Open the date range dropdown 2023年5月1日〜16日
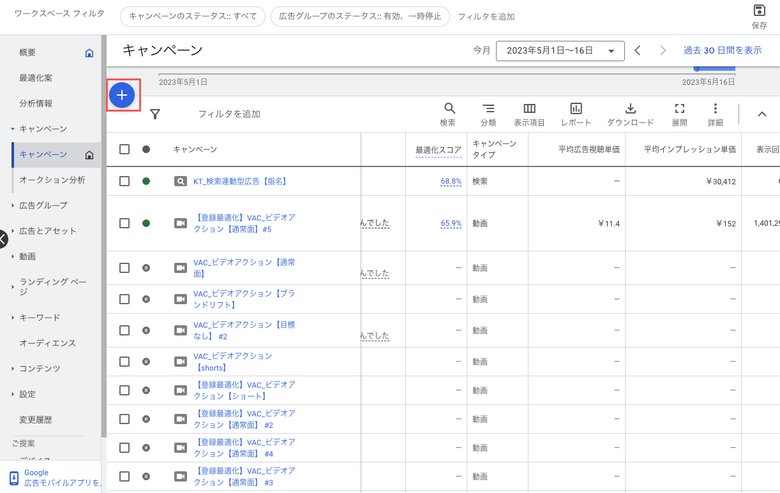Viewport: 780px width, 493px height. click(560, 51)
